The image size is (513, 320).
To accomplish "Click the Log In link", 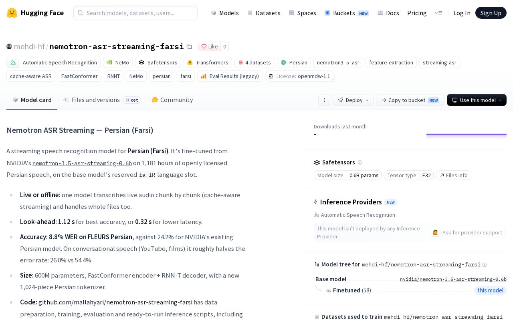I will (462, 13).
